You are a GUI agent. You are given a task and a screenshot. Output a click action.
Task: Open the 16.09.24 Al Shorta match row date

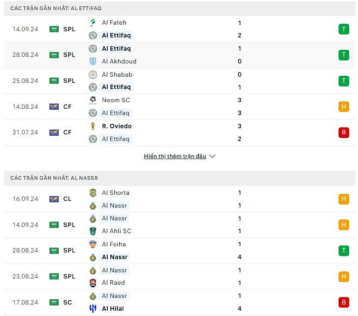25,199
